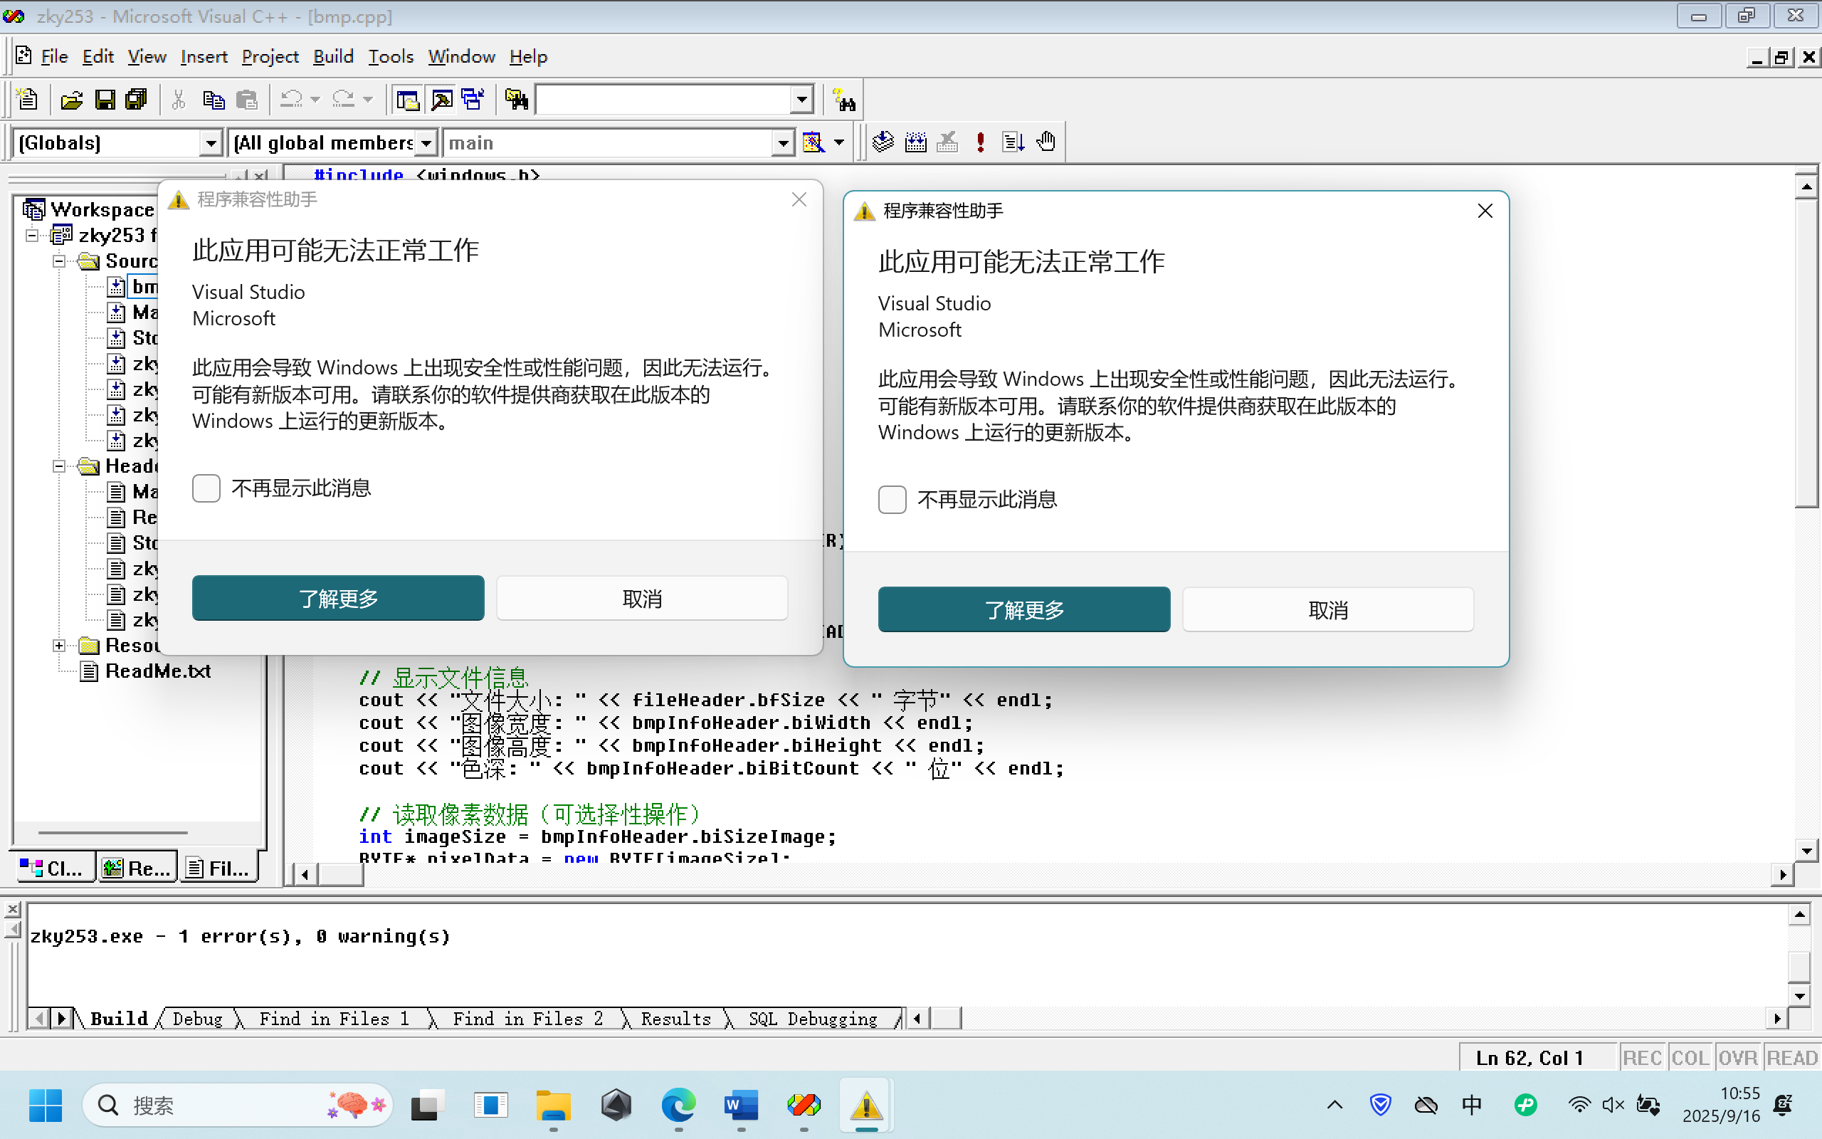Screen dimensions: 1822x1139
Task: Click the editor vertical scroll down arrow
Action: coord(1807,851)
